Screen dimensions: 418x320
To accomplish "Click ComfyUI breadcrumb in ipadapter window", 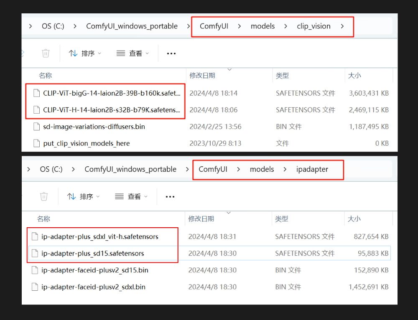I will 213,169.
